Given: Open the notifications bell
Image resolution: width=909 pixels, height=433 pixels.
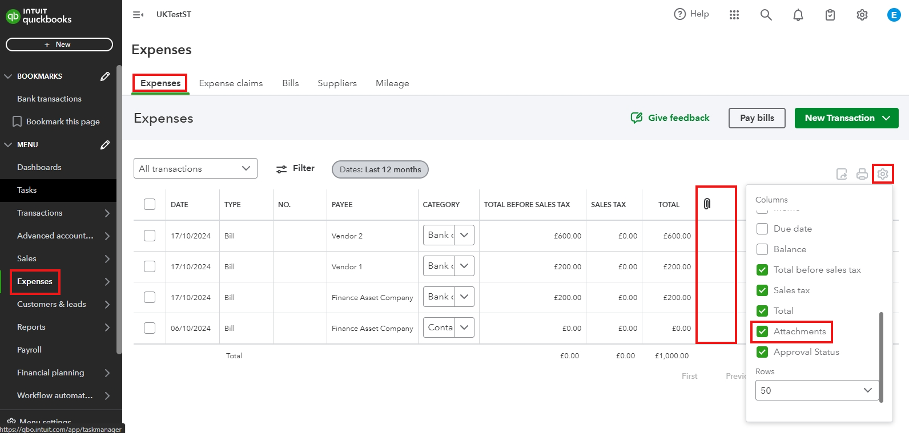Looking at the screenshot, I should 798,15.
